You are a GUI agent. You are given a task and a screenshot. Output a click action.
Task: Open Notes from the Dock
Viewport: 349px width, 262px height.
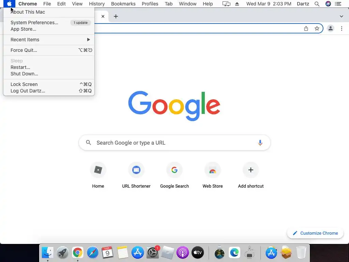coord(122,253)
